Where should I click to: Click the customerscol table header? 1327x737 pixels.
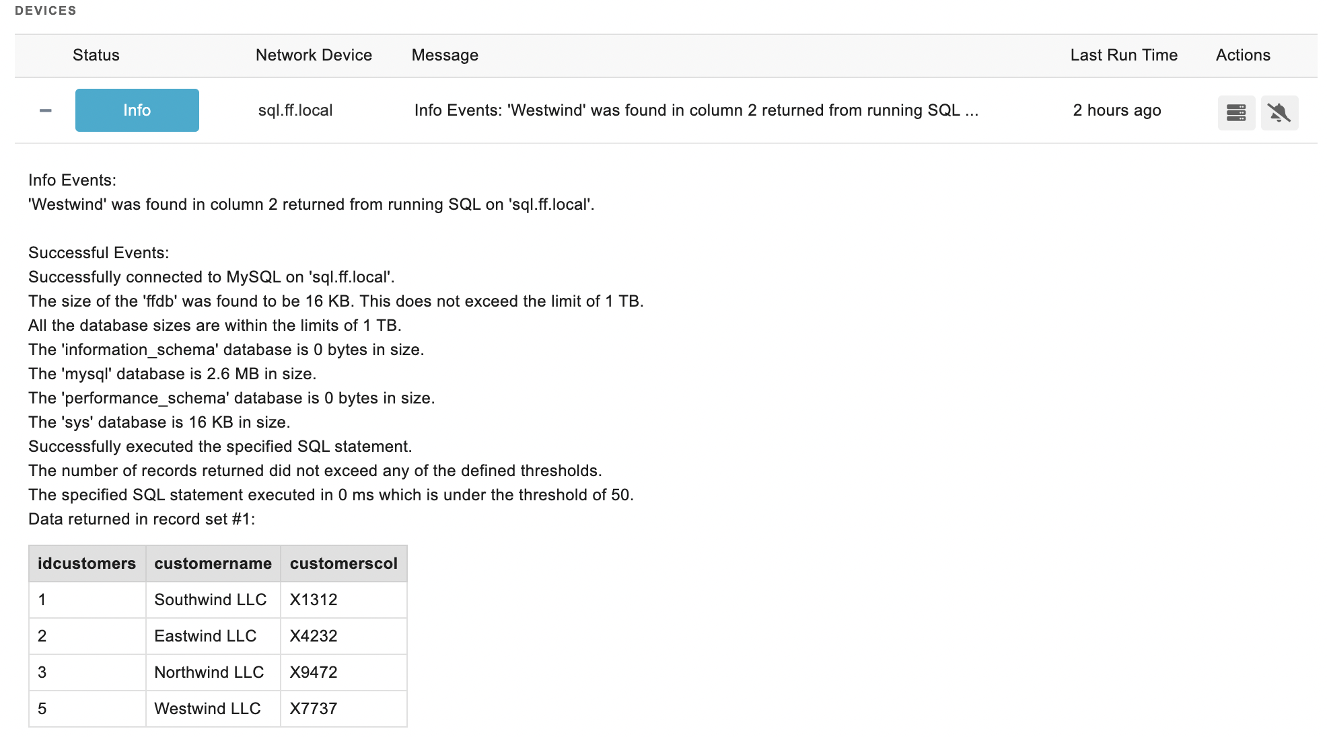tap(344, 564)
